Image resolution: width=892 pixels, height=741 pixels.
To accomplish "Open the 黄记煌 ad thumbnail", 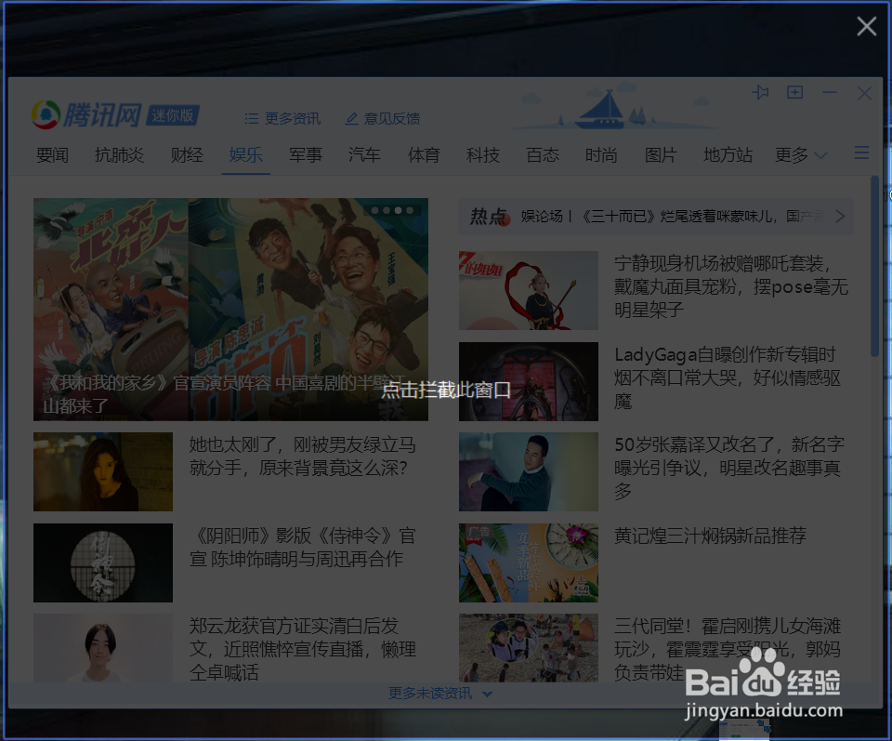I will point(529,562).
